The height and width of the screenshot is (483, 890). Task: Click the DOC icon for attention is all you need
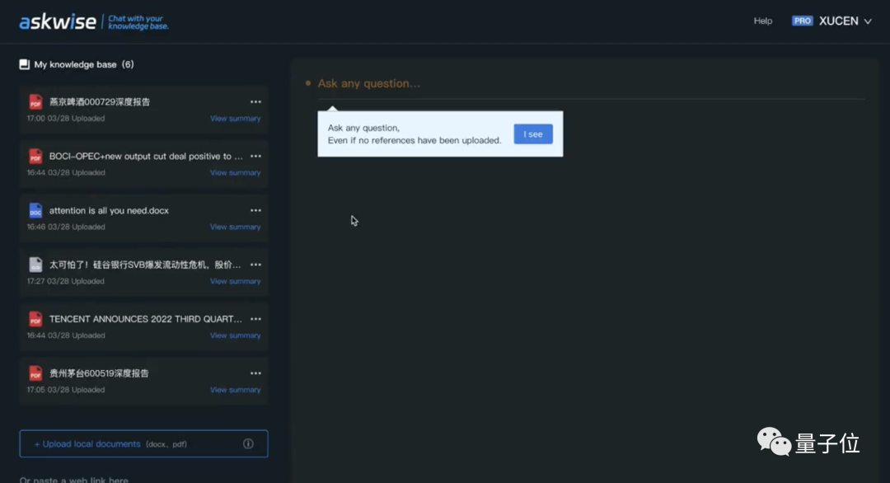(x=35, y=211)
